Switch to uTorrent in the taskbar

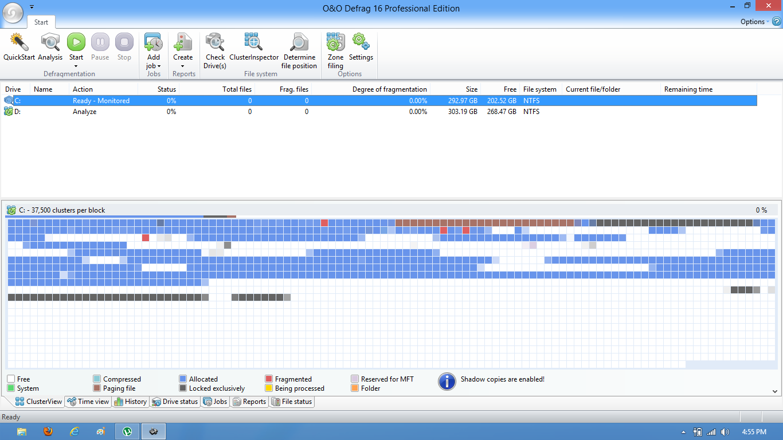coord(127,431)
